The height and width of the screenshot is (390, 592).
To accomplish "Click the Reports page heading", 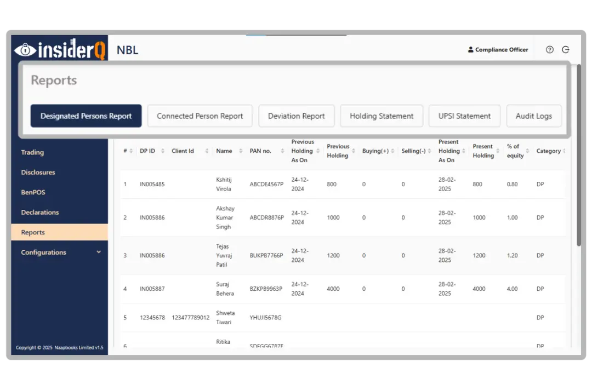I will [x=54, y=80].
